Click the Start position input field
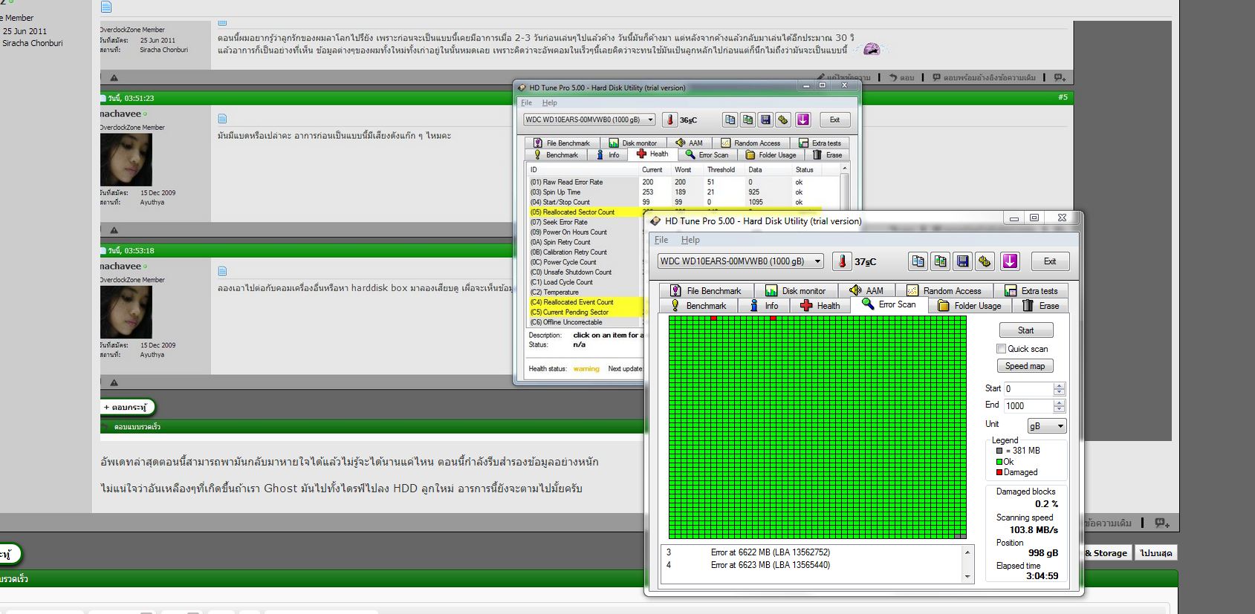Viewport: 1255px width, 614px height. point(1028,388)
